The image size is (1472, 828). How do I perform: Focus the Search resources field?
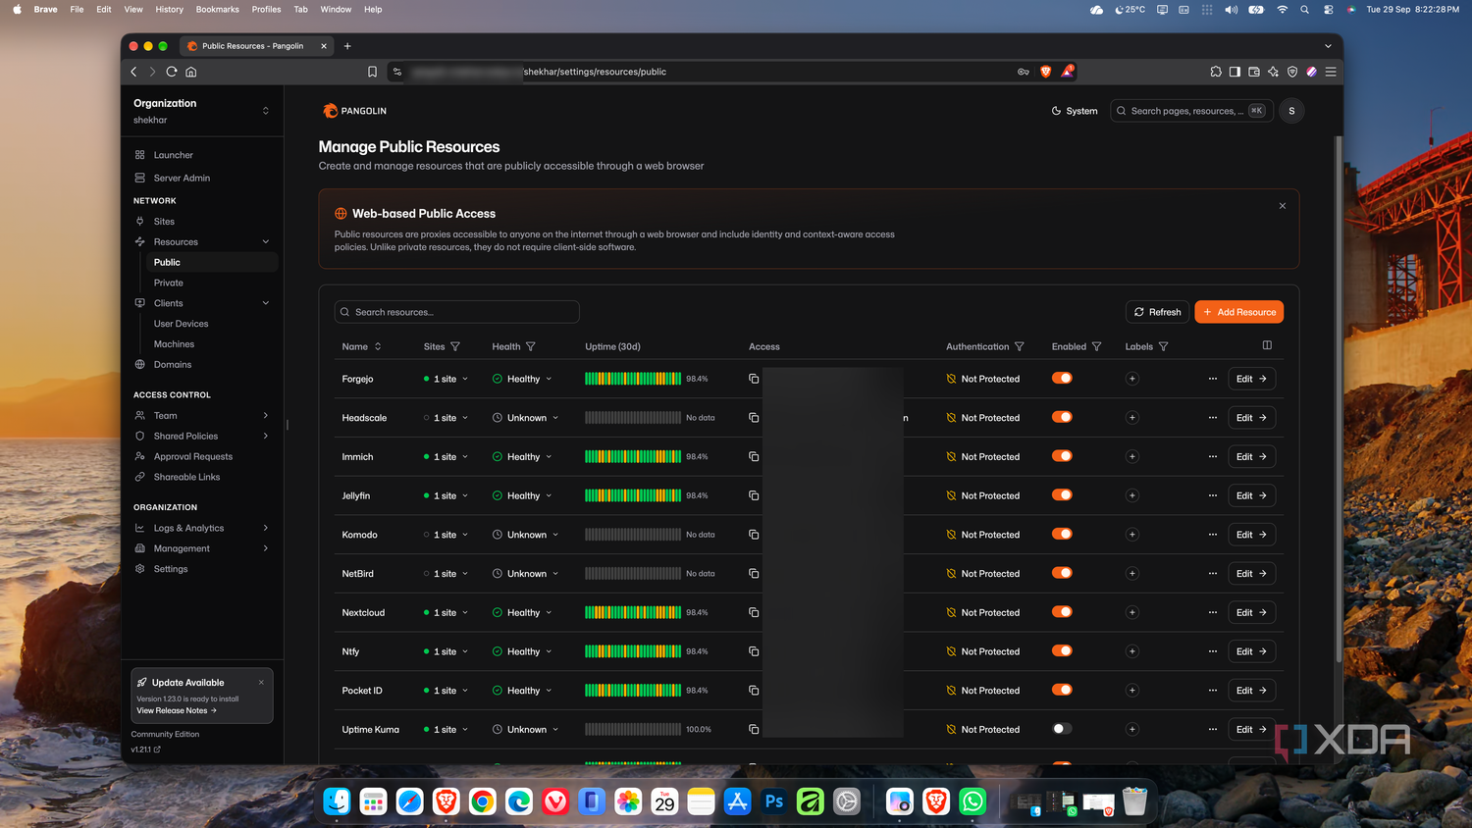point(457,312)
